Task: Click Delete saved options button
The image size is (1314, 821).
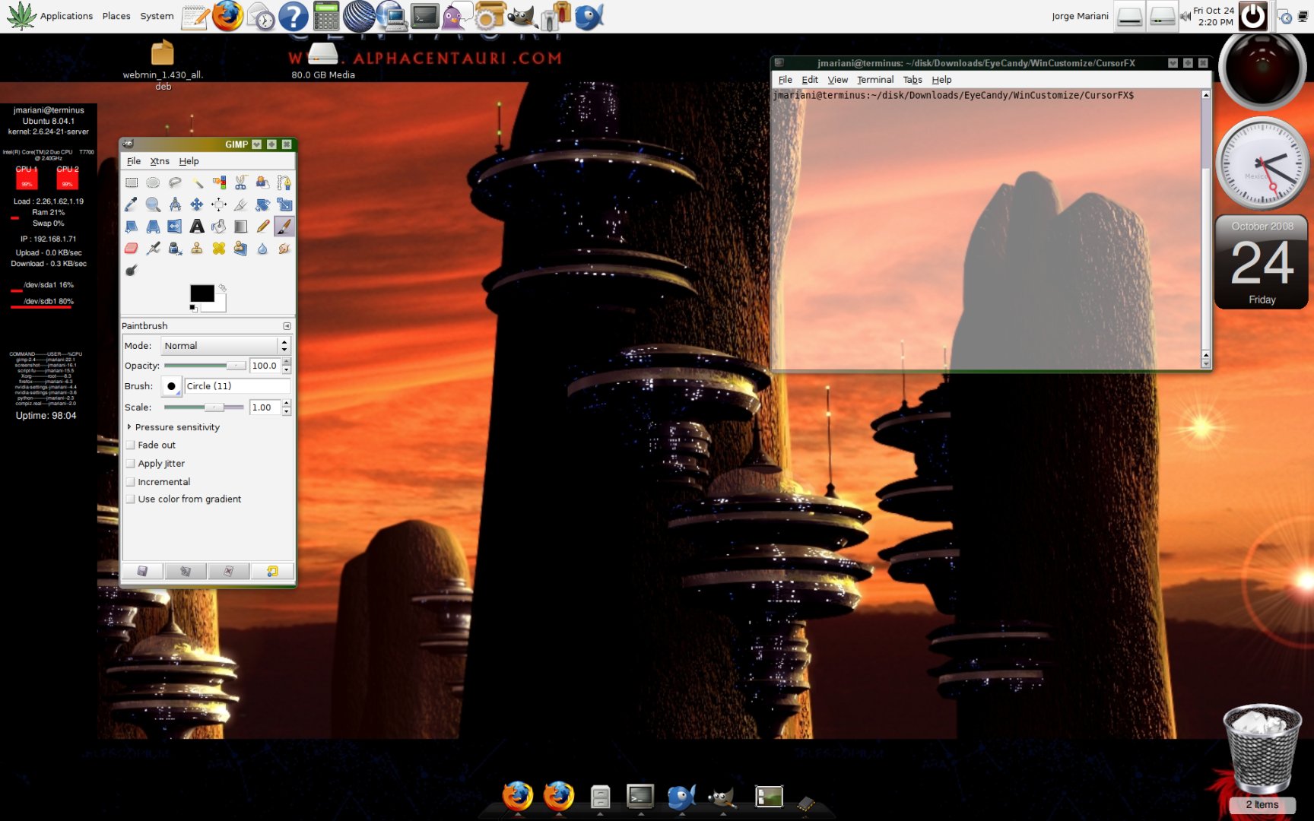Action: [228, 571]
